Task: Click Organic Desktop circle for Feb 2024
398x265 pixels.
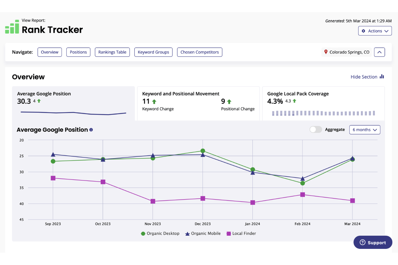Action: click(303, 183)
